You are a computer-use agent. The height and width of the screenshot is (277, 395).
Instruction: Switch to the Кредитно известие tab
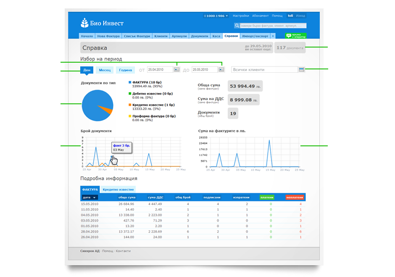118,190
